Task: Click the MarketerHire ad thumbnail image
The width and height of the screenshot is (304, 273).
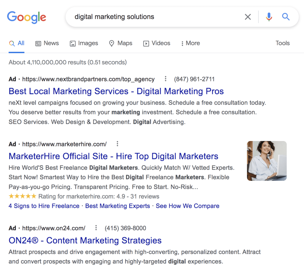Action: [267, 161]
